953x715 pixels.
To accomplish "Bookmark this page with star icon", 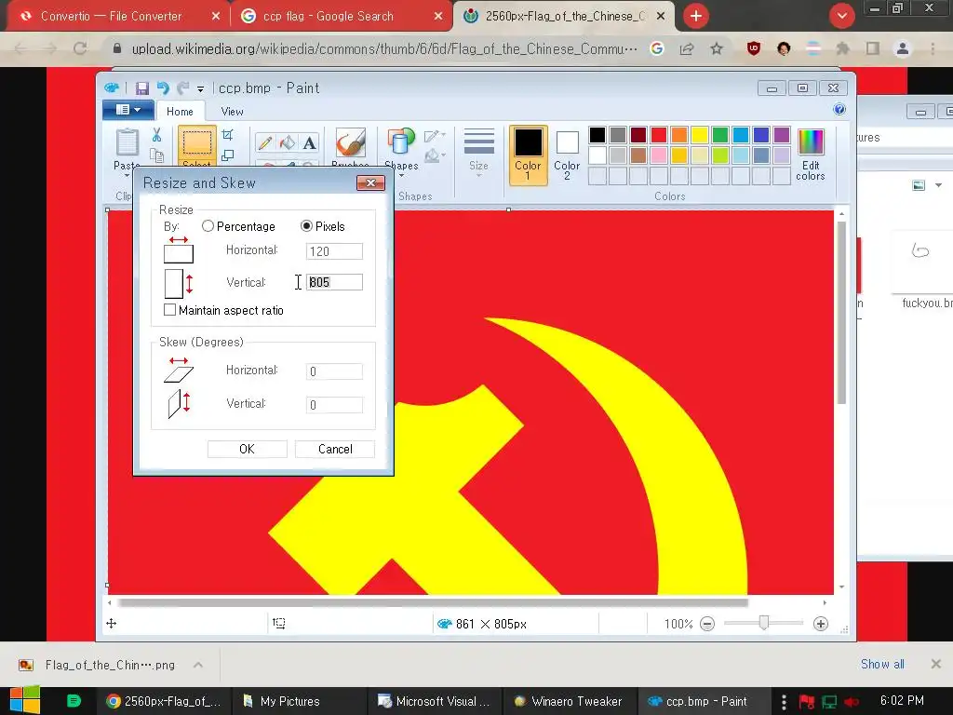I will point(717,48).
